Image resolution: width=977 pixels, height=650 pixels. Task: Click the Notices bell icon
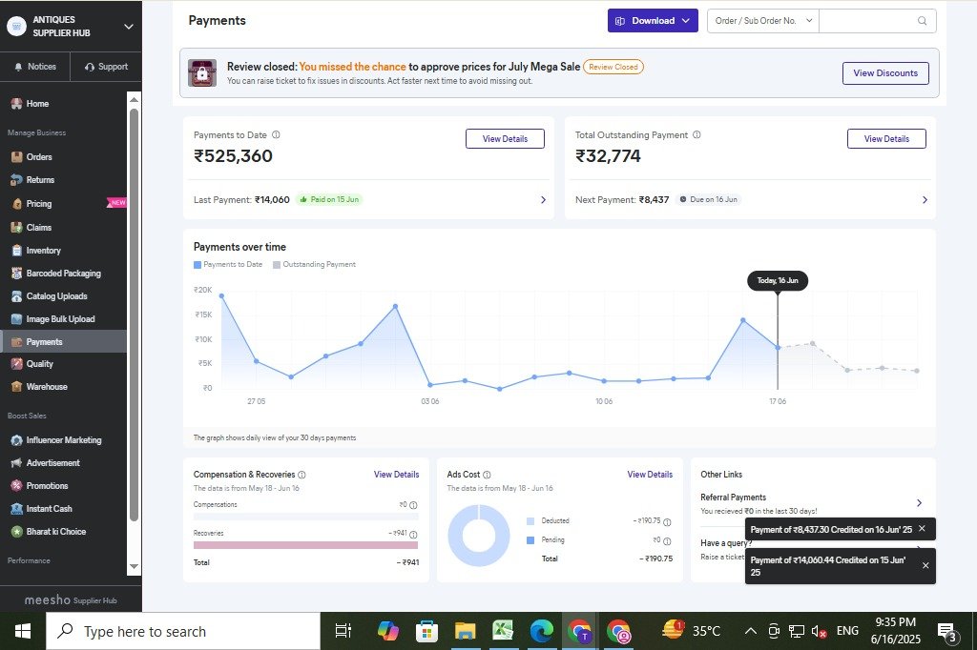(x=18, y=67)
